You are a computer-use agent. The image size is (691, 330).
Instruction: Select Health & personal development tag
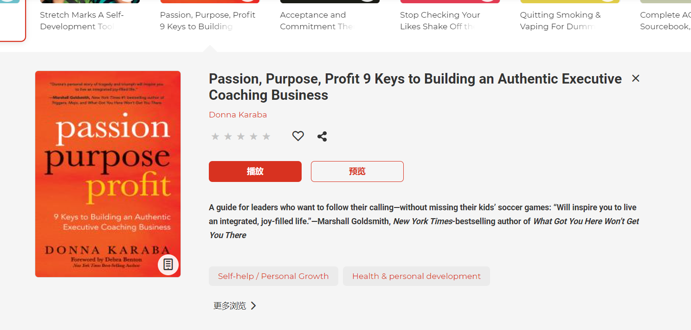click(x=416, y=276)
